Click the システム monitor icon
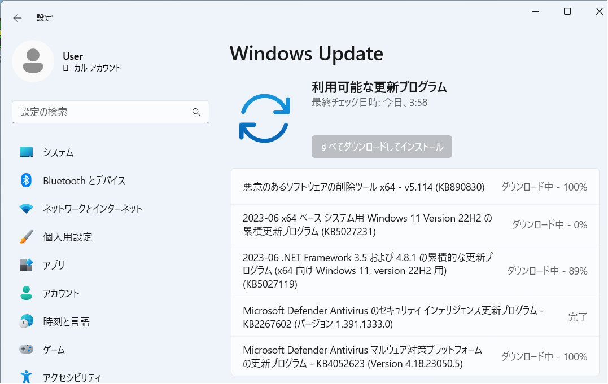This screenshot has width=608, height=384. (27, 152)
